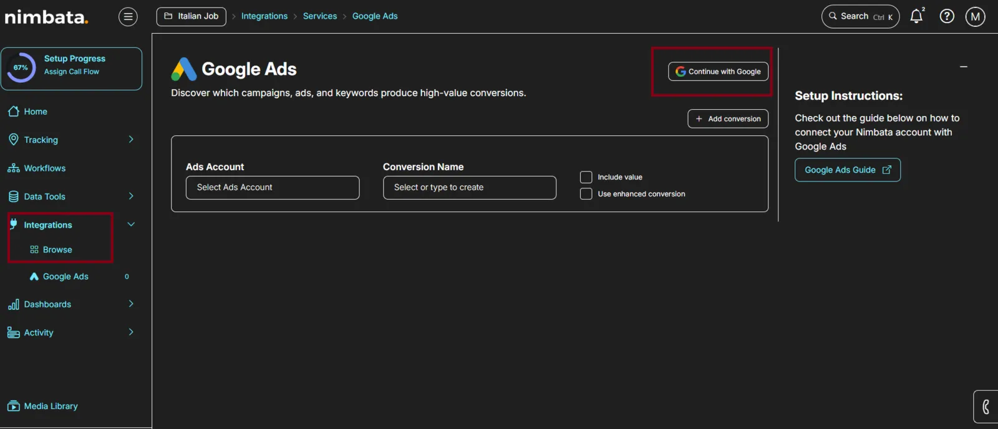The height and width of the screenshot is (429, 998).
Task: Collapse the Integrations menu chevron
Action: click(x=131, y=224)
